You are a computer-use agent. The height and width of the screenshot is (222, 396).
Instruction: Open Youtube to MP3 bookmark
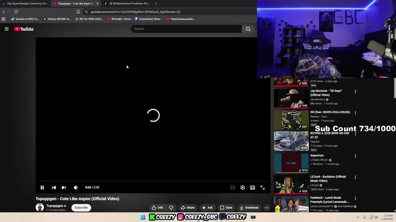pos(25,19)
